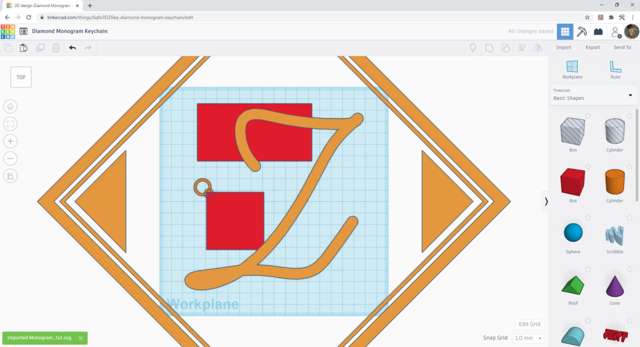Open the Send To menu

pyautogui.click(x=622, y=48)
